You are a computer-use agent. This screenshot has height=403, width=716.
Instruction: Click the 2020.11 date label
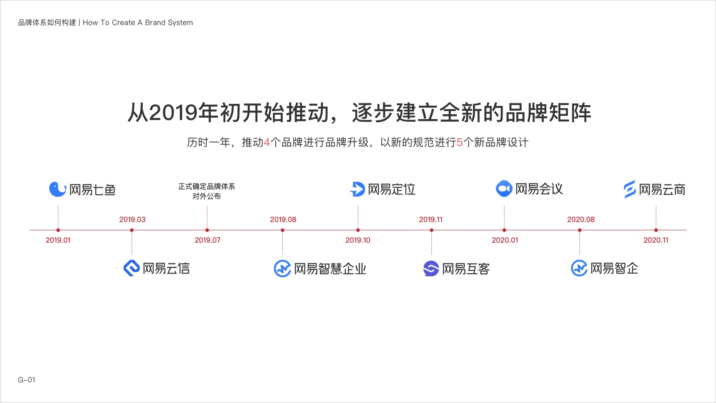click(x=656, y=240)
